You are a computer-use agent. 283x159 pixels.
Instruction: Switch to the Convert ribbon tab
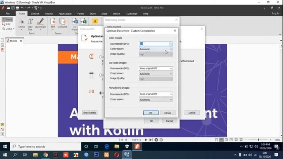[35, 14]
